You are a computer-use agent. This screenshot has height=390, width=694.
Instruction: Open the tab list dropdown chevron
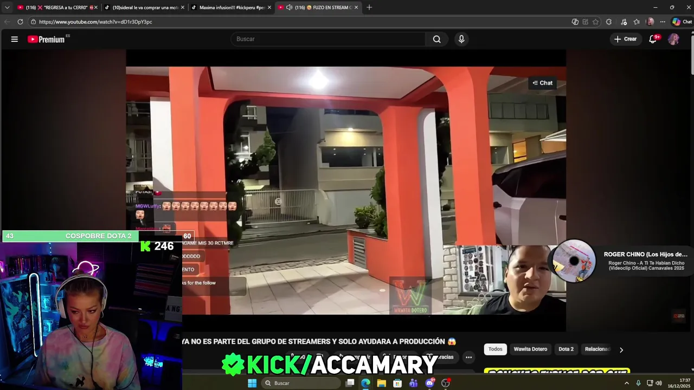point(7,7)
